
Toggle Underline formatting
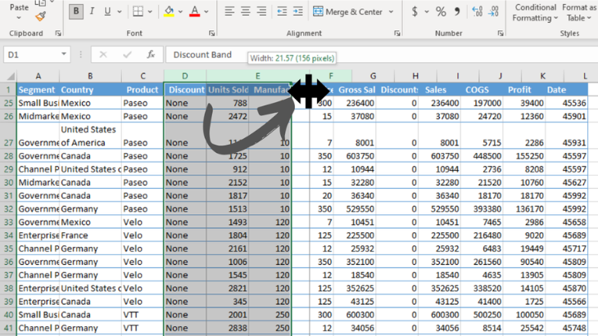coord(107,11)
